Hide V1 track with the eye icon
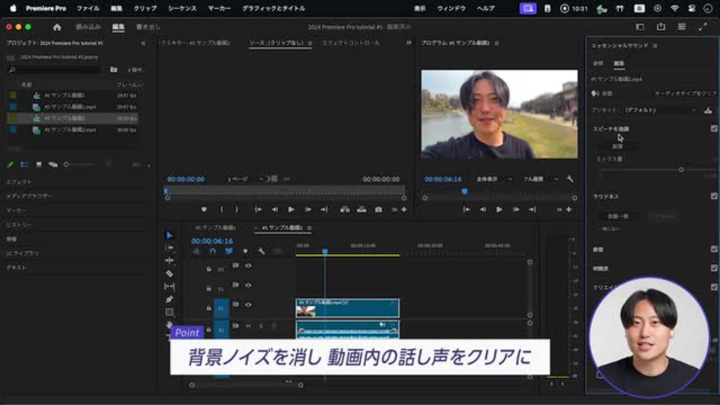This screenshot has width=720, height=405. click(x=248, y=304)
